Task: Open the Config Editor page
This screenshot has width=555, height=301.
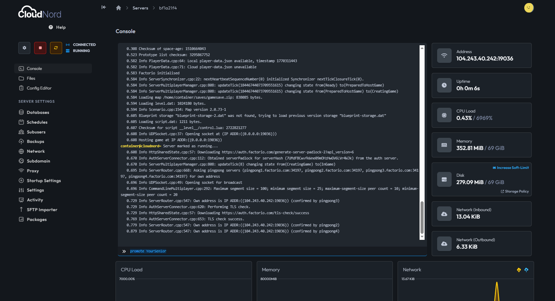Action: 39,88
